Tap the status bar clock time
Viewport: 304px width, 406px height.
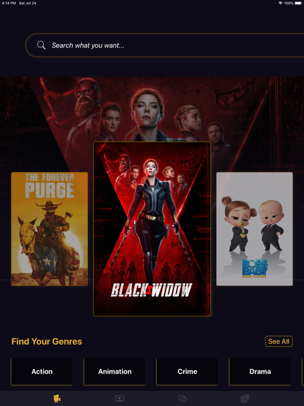point(9,3)
